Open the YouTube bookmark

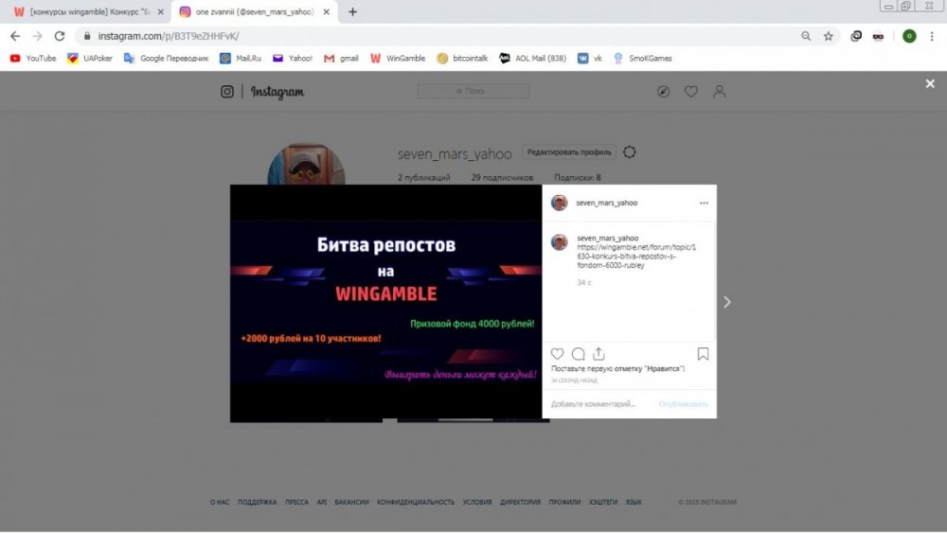[x=33, y=58]
